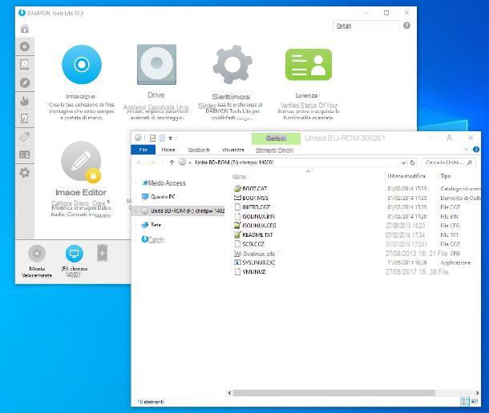Switch to the Visualizza ribbon tab in Explorer

(232, 150)
